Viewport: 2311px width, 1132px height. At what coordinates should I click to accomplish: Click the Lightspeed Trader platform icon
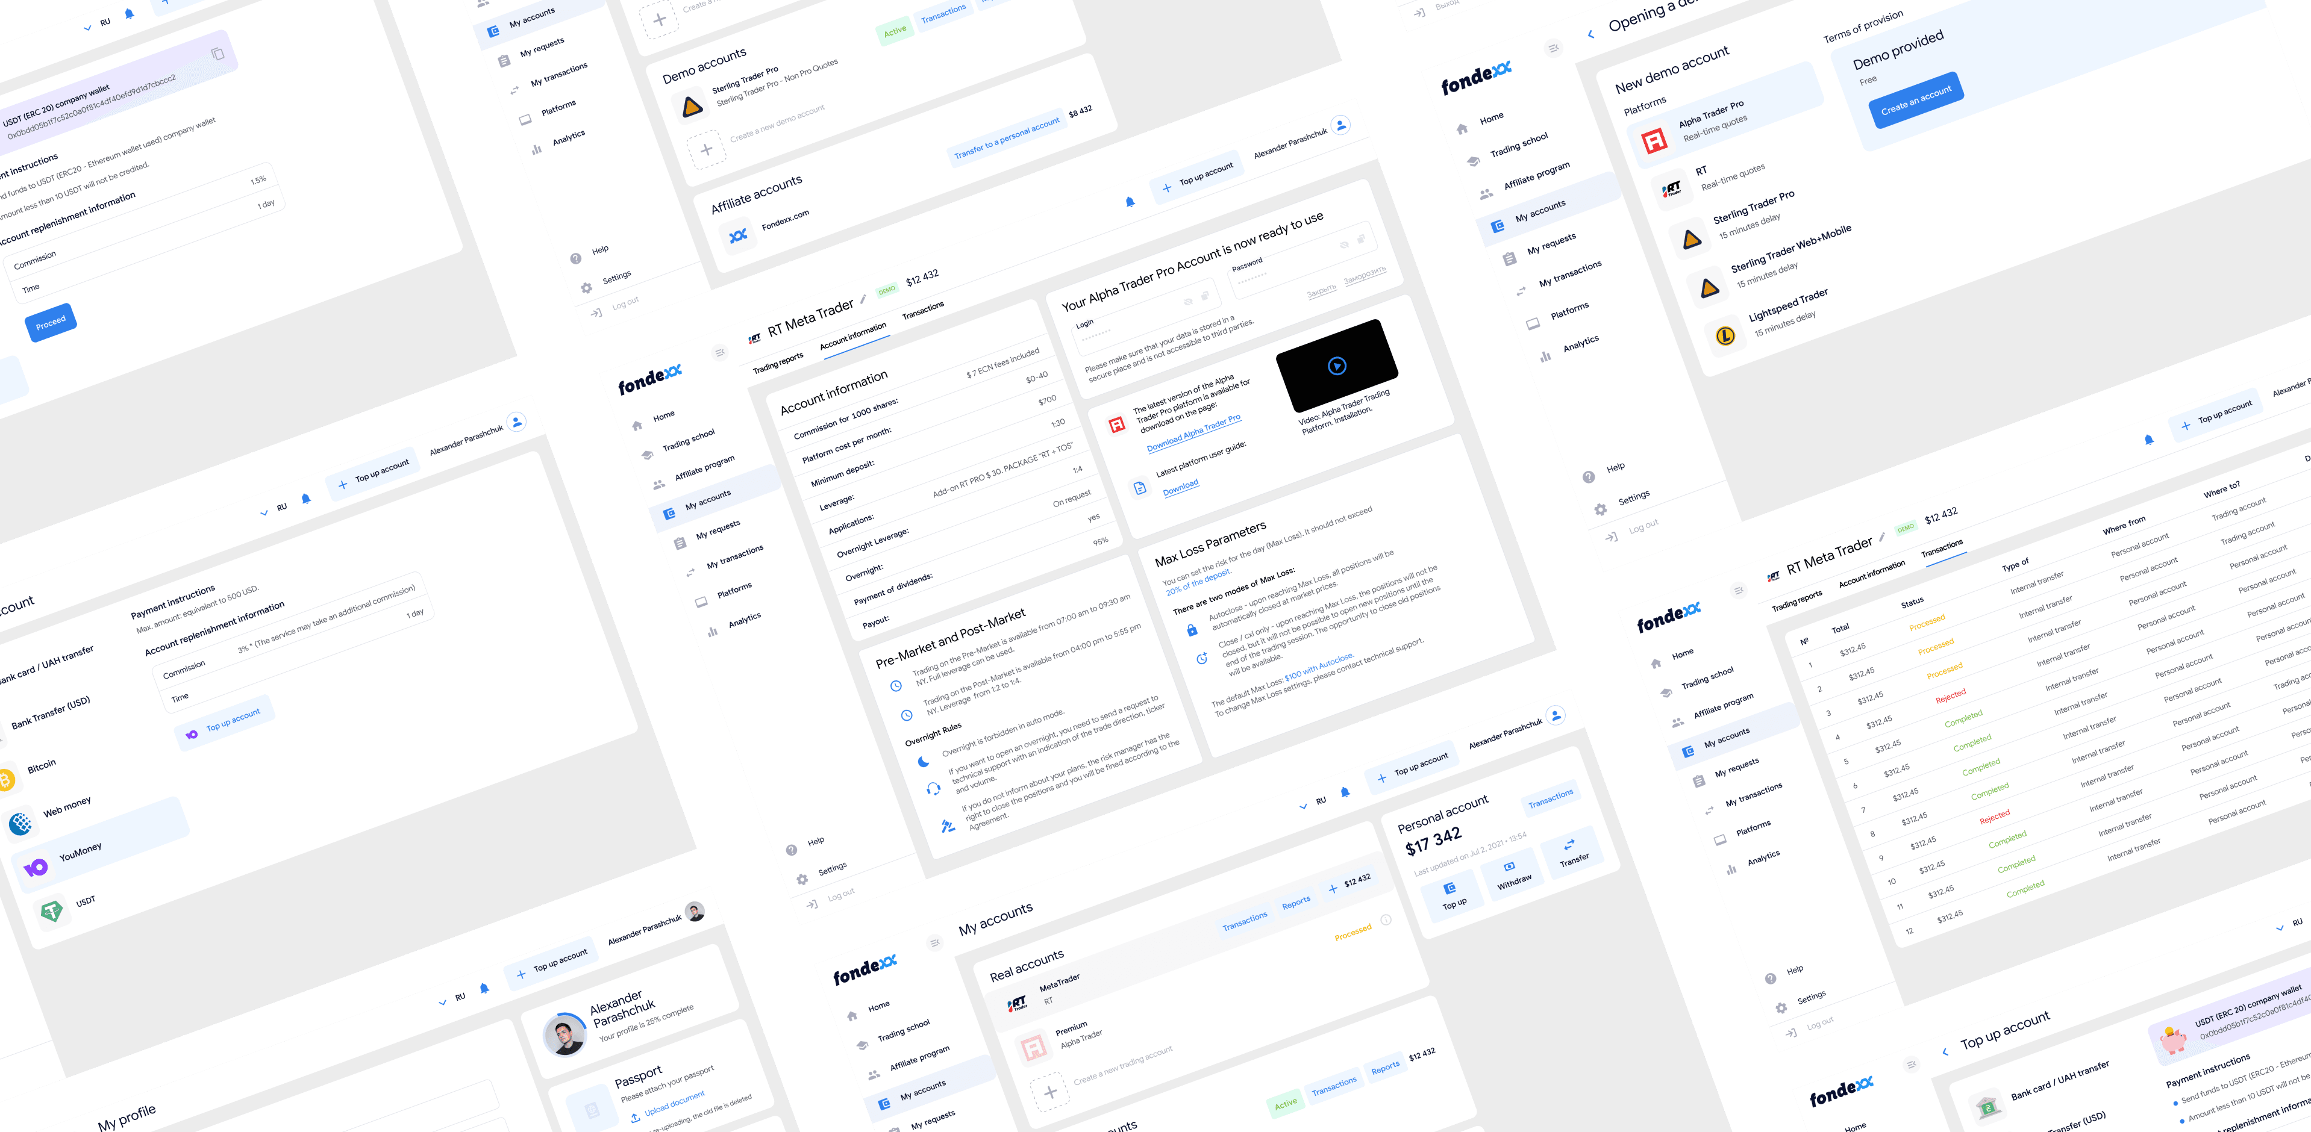coord(1725,337)
